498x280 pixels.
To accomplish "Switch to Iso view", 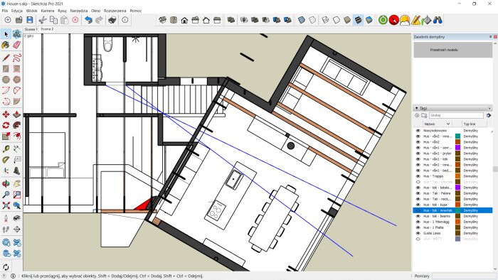I will [163, 20].
